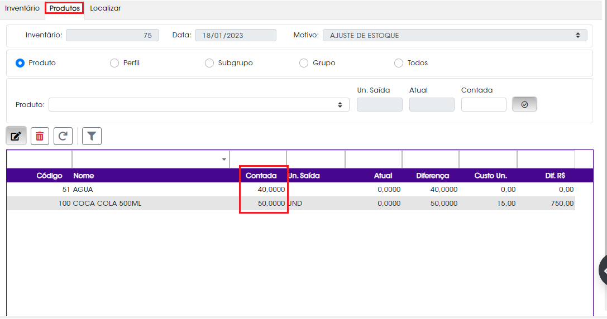Sort by the Código column header
607x319 pixels.
tap(49, 176)
